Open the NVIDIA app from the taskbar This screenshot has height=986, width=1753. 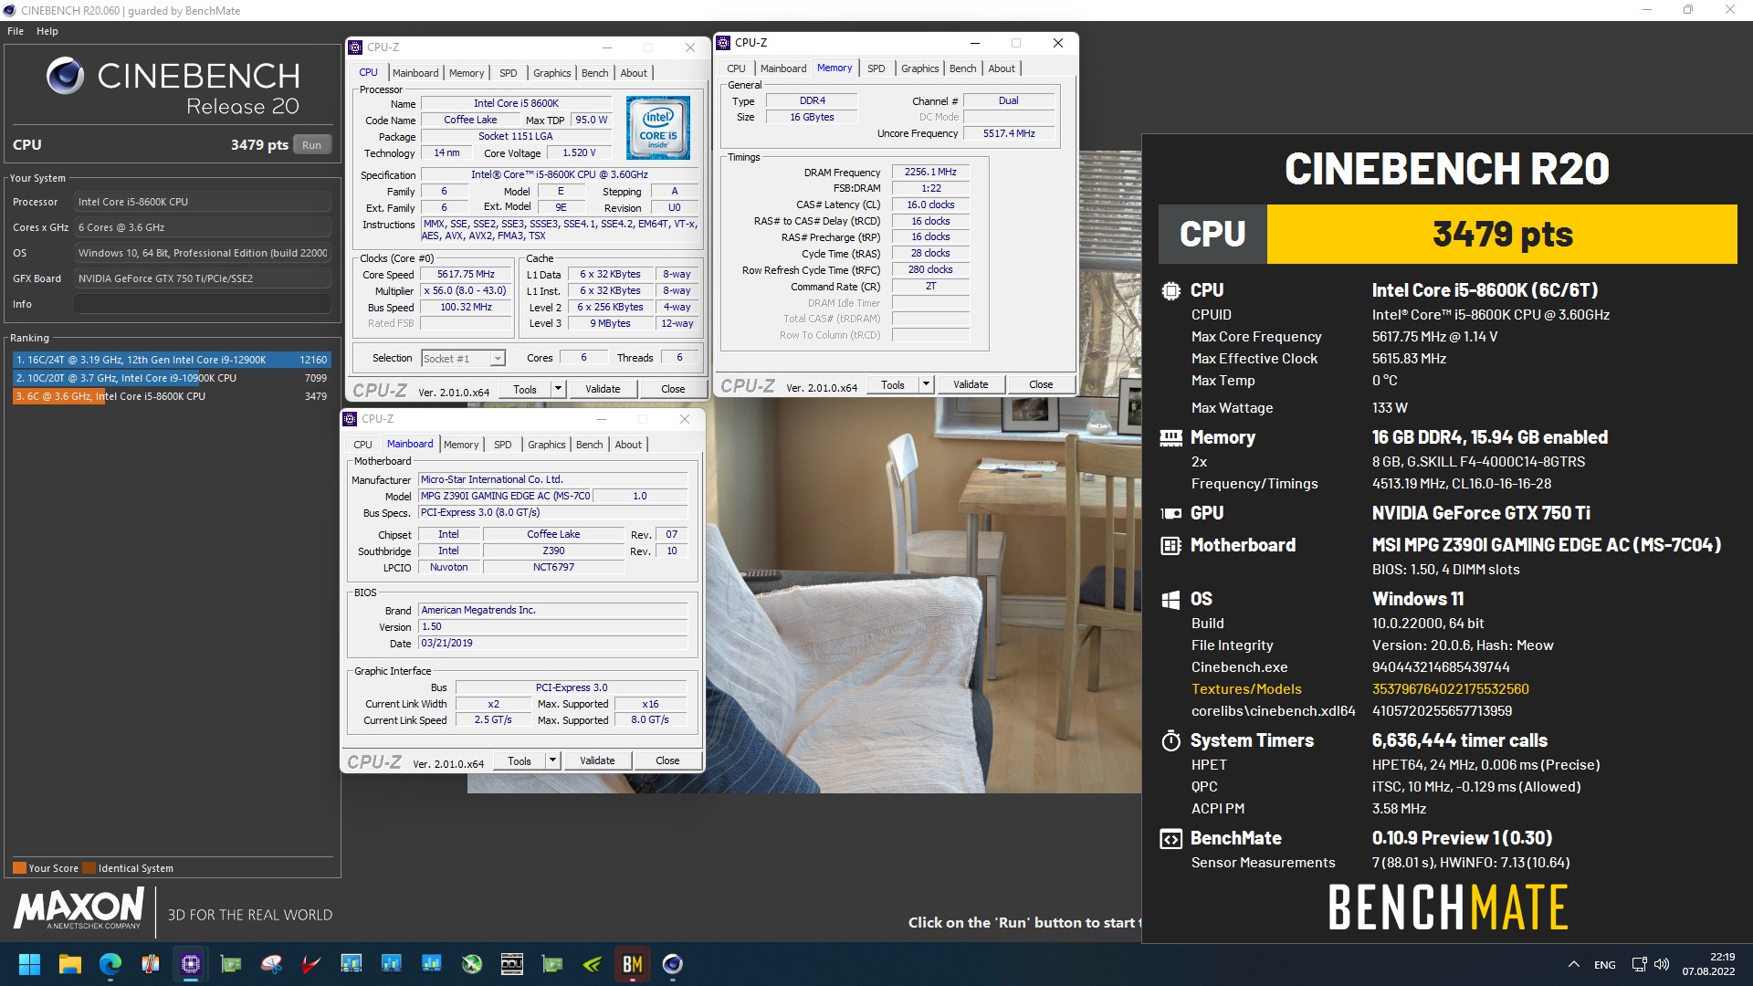[x=593, y=964]
